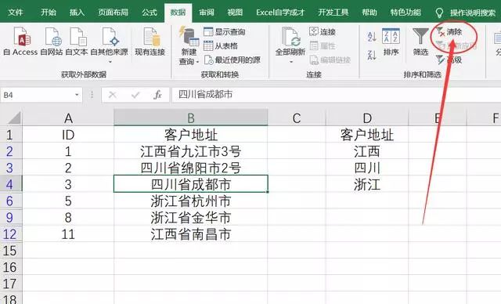Click cell containing 江西省南昌市

(x=191, y=234)
